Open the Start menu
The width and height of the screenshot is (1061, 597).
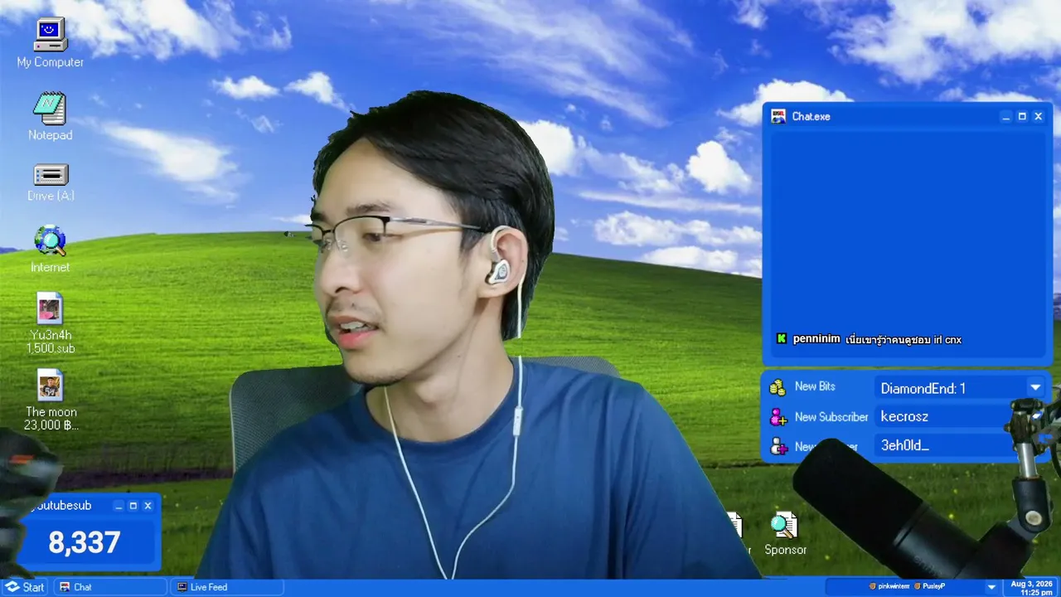tap(25, 587)
